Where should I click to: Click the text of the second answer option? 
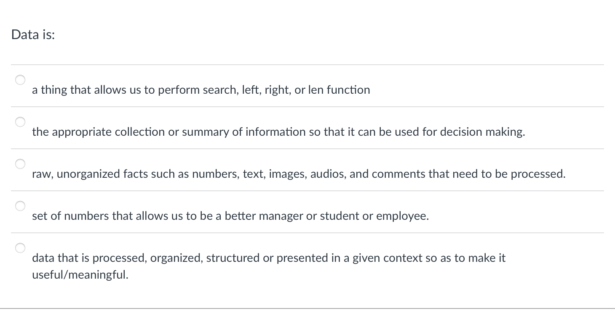[x=278, y=132]
